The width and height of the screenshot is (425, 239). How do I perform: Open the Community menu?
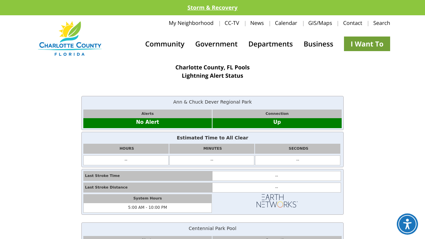(x=165, y=43)
